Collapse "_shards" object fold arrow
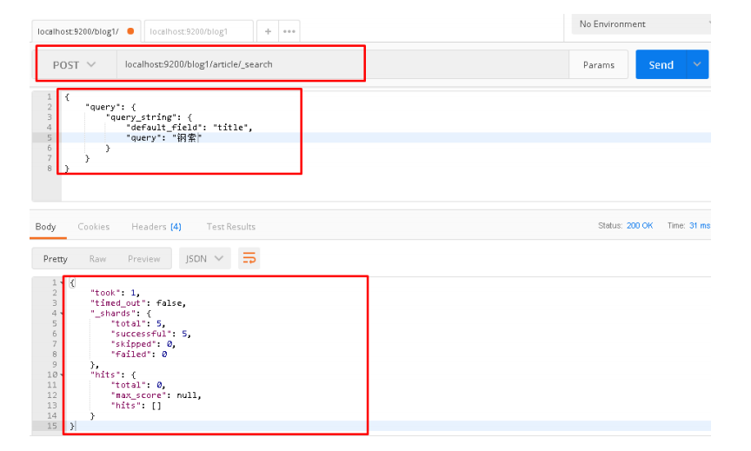751x451 pixels. [62, 314]
